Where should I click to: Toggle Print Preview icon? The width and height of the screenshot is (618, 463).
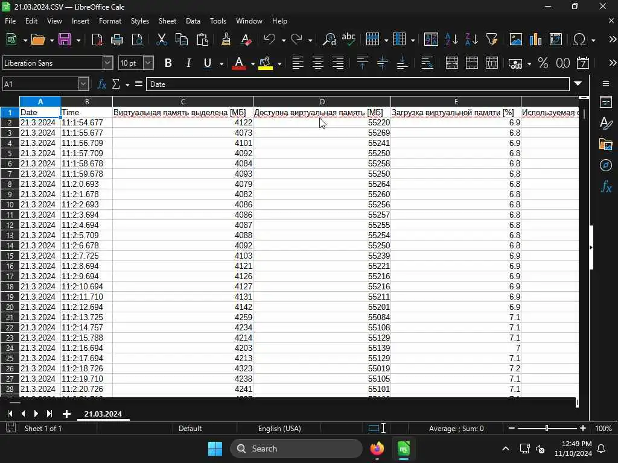point(137,39)
